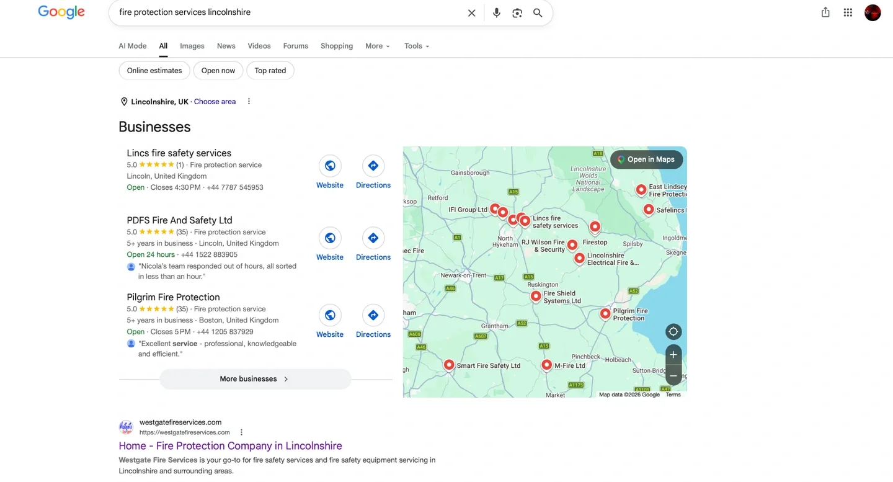Expand the Tools dropdown

point(417,46)
